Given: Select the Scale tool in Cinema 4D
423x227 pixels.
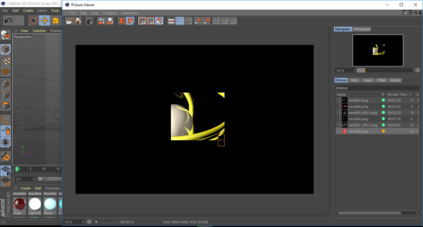Looking at the screenshot, I should click(56, 21).
